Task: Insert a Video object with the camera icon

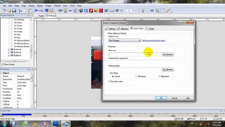Action: 81,11
